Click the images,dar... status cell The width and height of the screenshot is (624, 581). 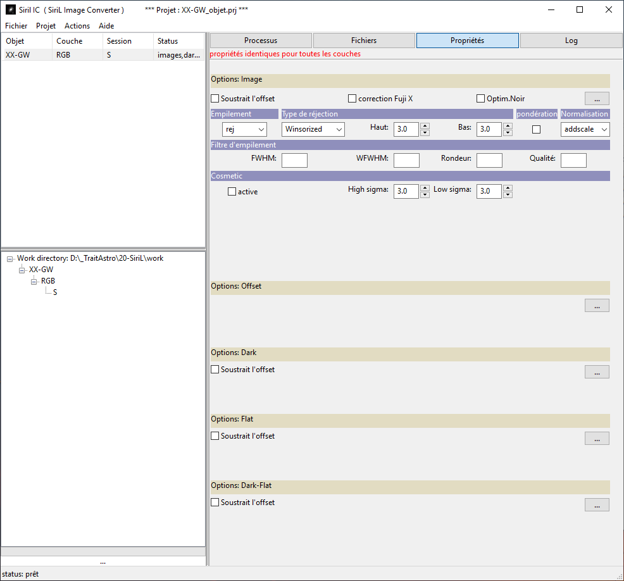(x=178, y=55)
